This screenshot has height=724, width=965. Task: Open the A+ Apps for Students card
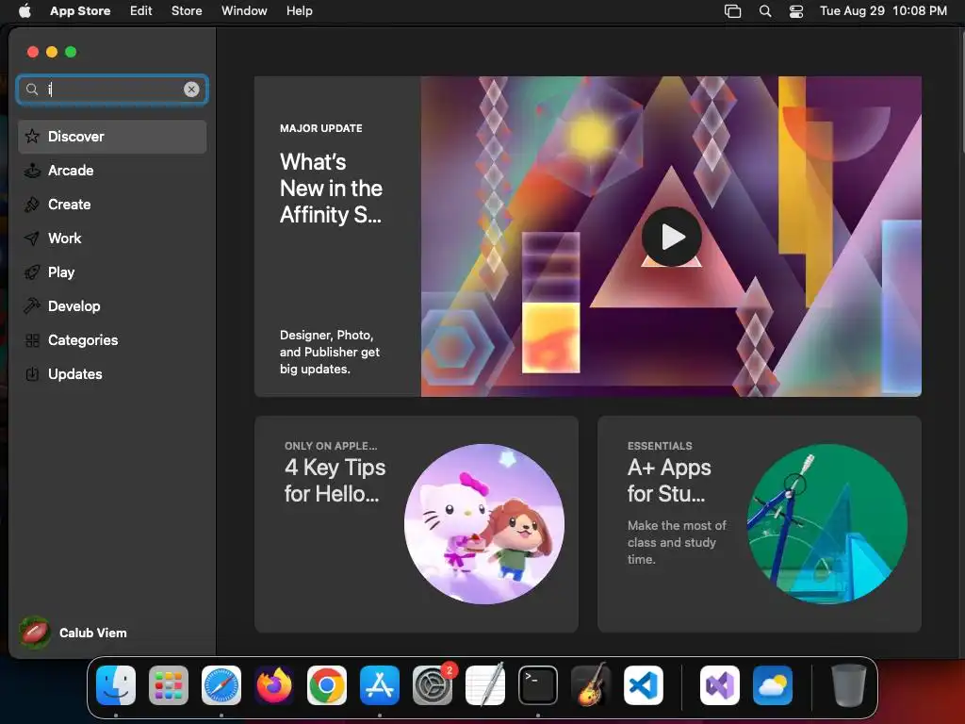pyautogui.click(x=760, y=524)
